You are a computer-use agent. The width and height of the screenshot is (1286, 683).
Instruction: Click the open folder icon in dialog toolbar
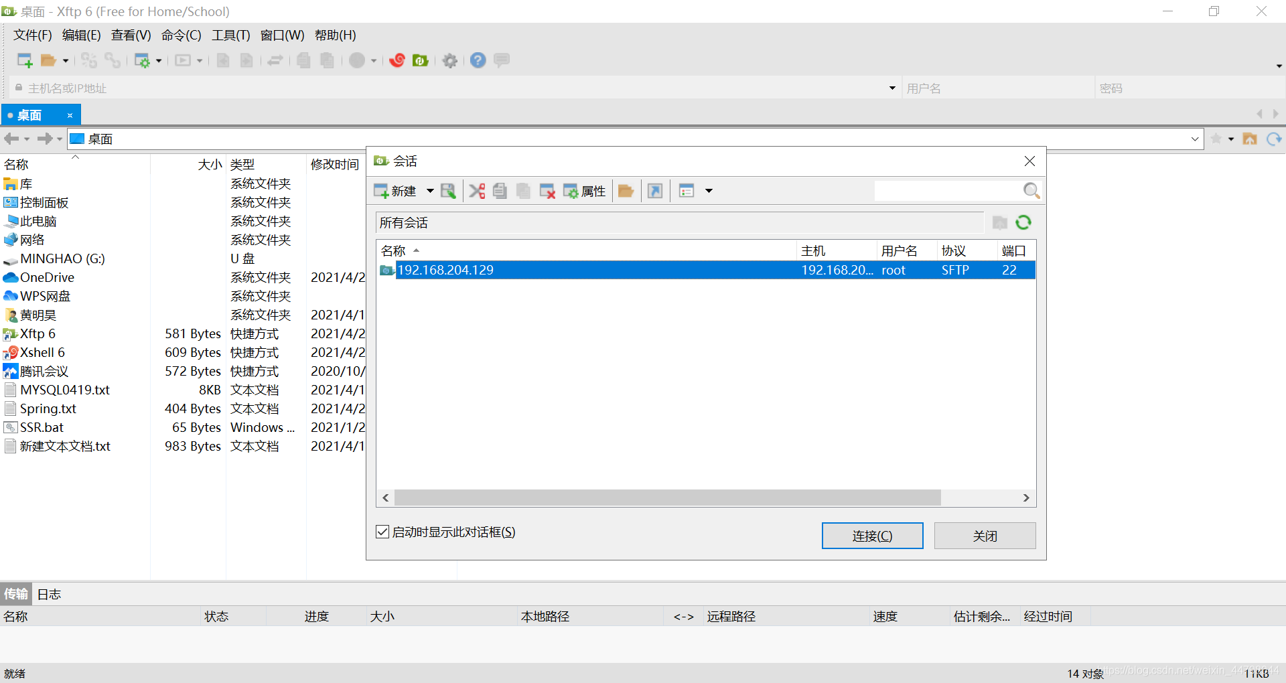(626, 192)
